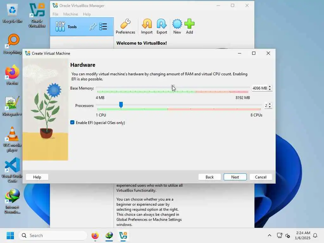Click the pin icon beside Tools
Image resolution: width=324 pixels, height=243 pixels.
(x=93, y=27)
